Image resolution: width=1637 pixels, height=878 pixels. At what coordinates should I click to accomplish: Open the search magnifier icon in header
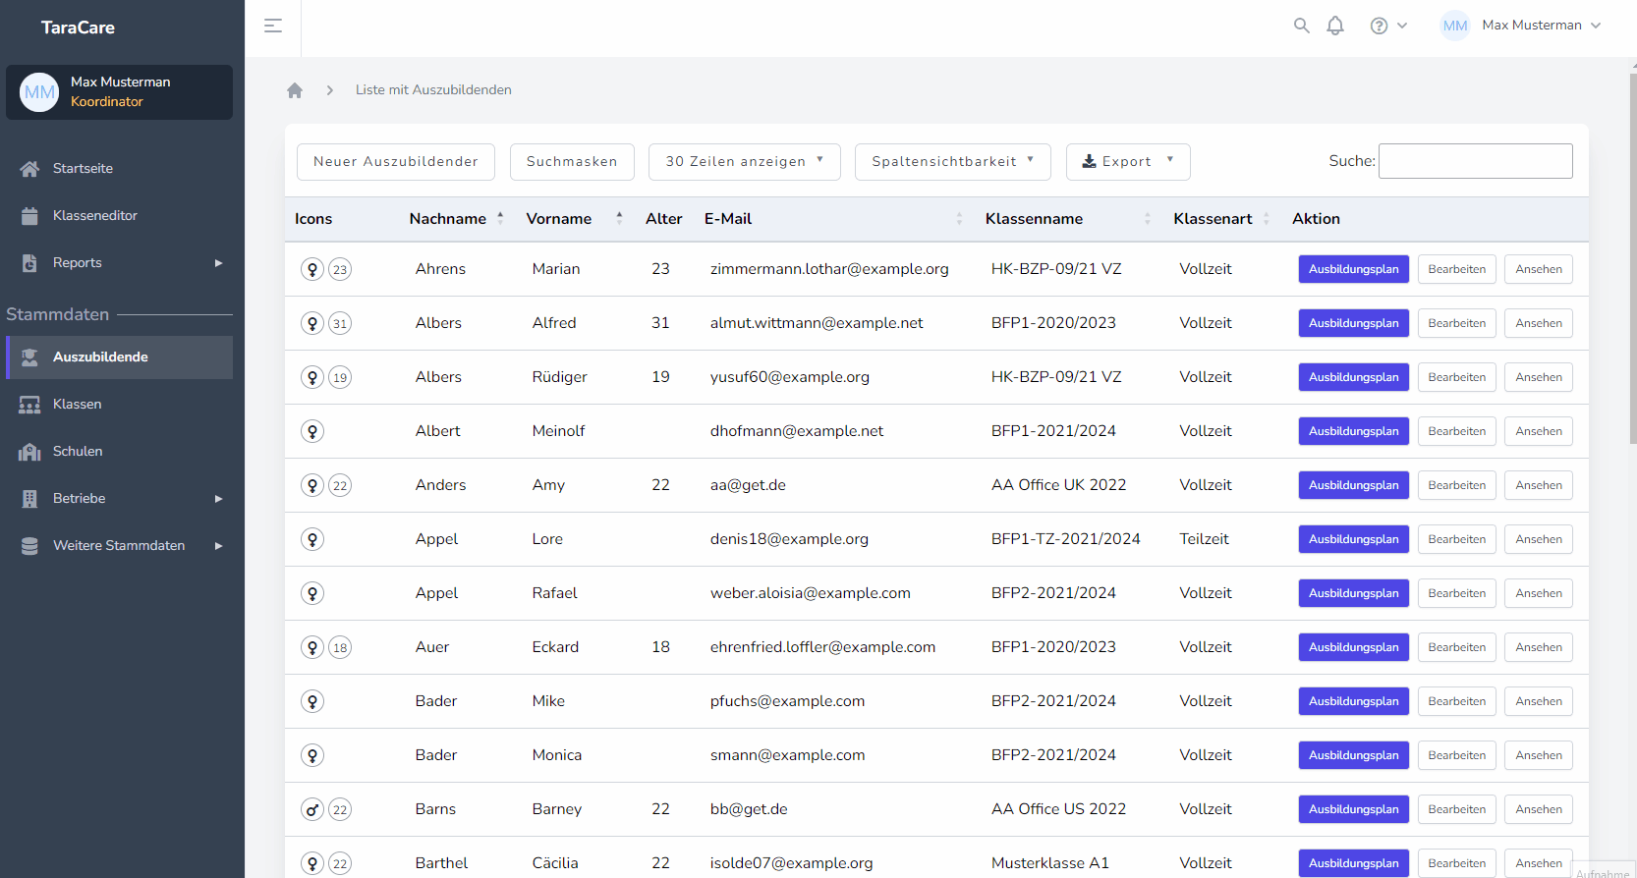coord(1301,26)
